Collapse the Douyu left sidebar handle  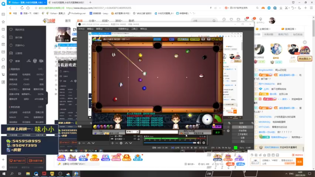point(46,98)
